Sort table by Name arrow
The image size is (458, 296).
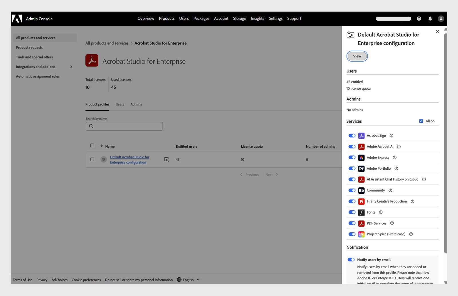[x=102, y=146]
